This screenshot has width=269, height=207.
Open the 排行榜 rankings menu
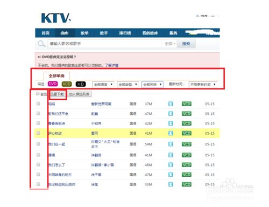pos(125,33)
